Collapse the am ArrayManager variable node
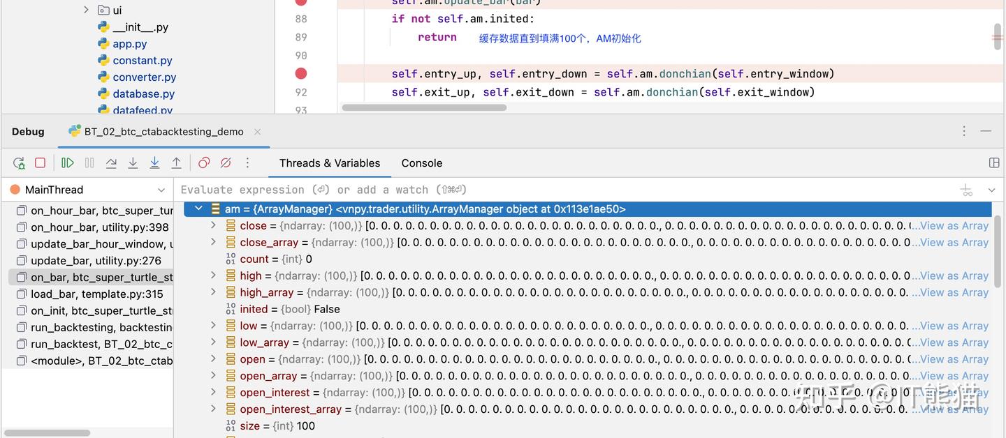This screenshot has width=1006, height=438. [x=198, y=207]
